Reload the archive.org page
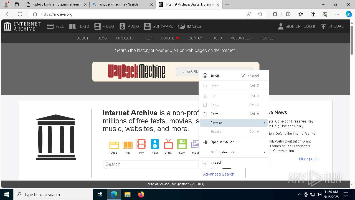The height and width of the screenshot is (200, 355). pyautogui.click(x=20, y=14)
